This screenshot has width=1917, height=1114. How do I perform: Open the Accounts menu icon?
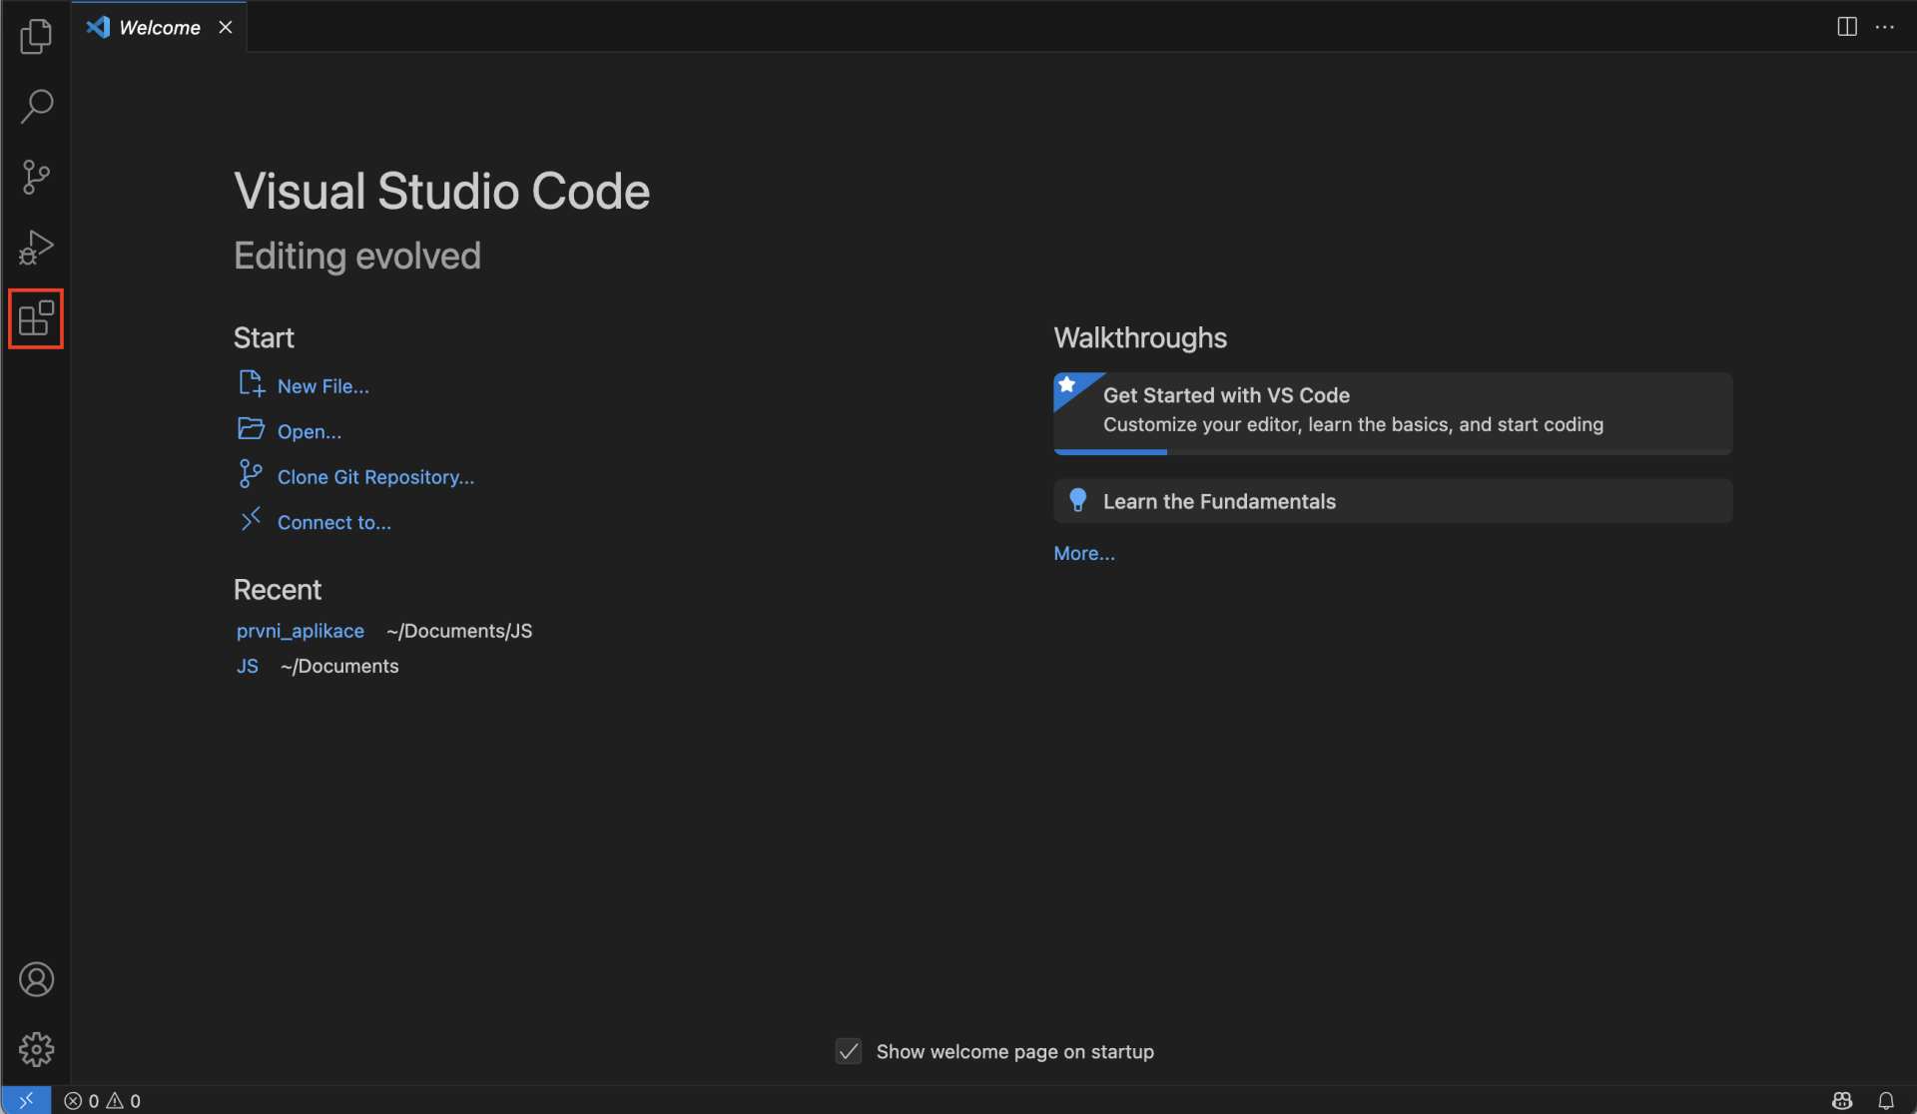tap(36, 979)
